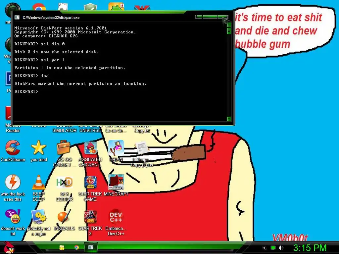Viewport: 339px width, 254px height.
Task: Click the diskpart window title bar icon
Action: click(17, 18)
